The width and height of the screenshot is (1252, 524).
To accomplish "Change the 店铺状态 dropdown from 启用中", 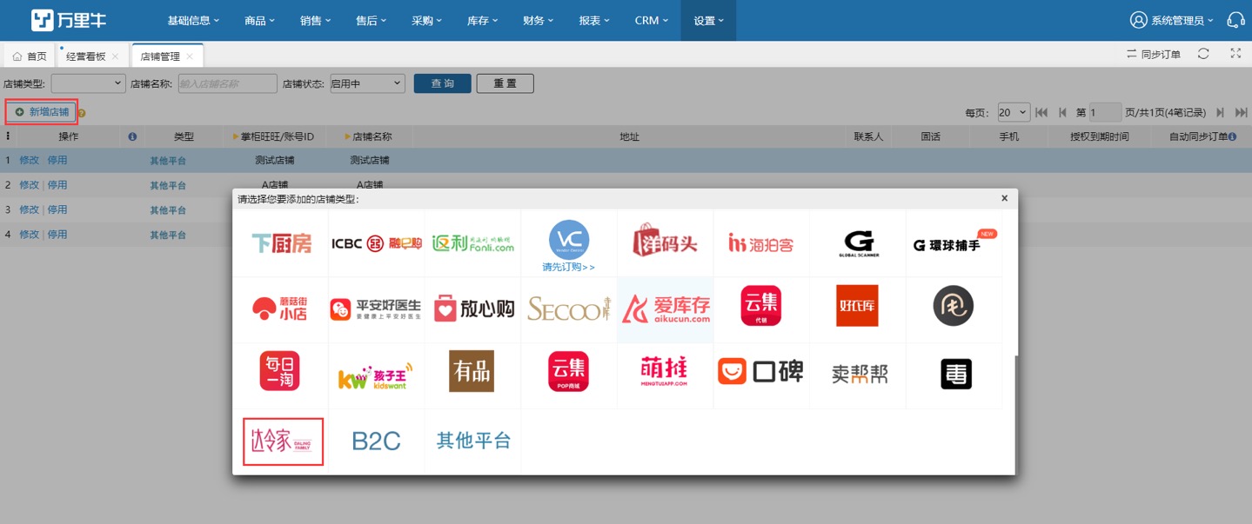I will pos(365,83).
